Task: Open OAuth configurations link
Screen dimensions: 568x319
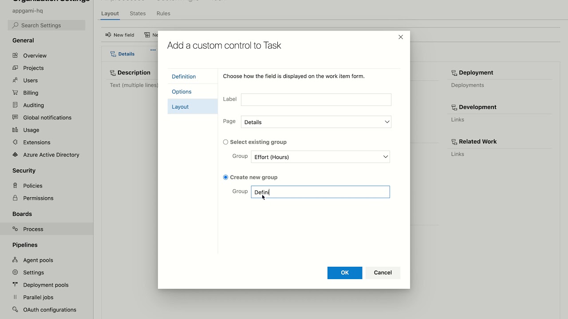Action: click(50, 310)
